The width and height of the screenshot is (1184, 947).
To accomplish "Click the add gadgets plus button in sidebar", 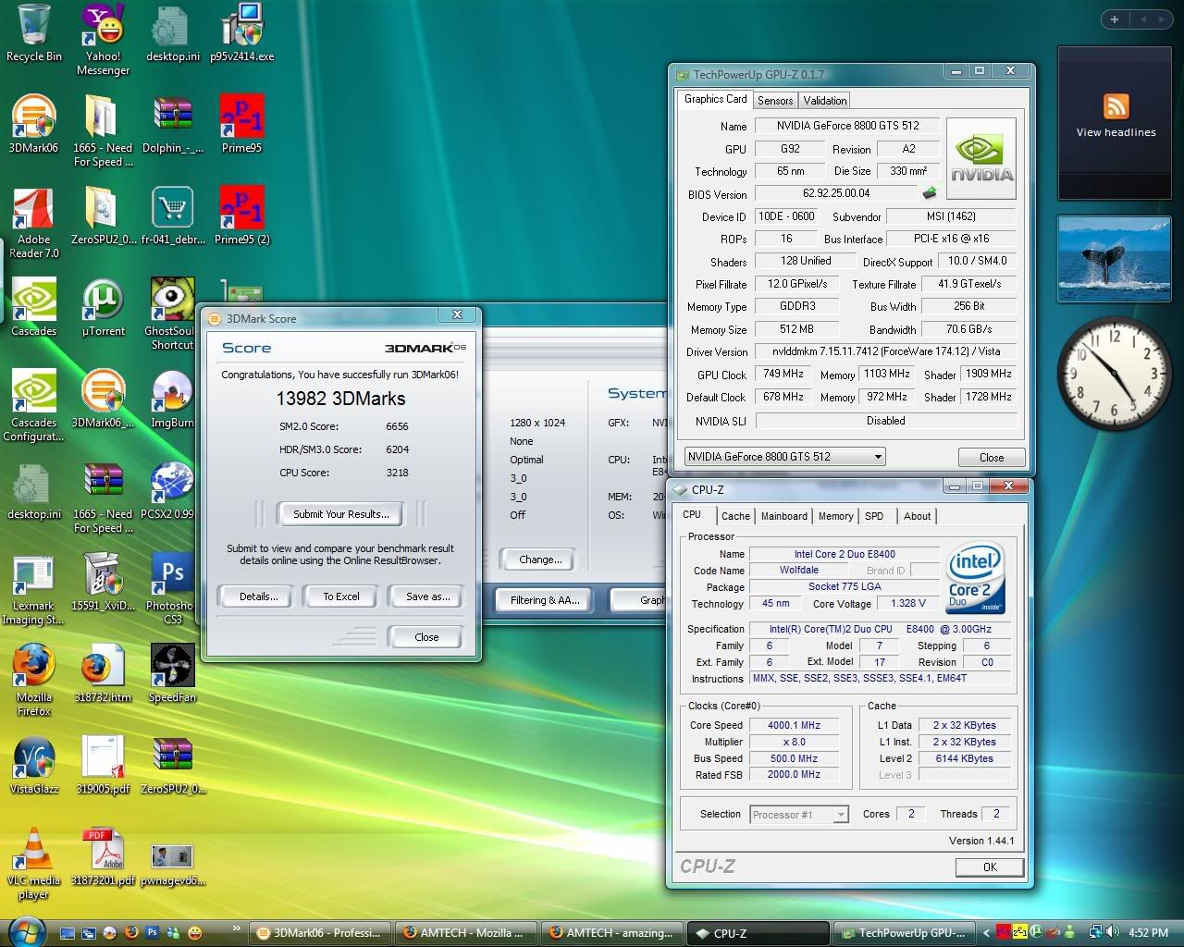I will pyautogui.click(x=1115, y=18).
